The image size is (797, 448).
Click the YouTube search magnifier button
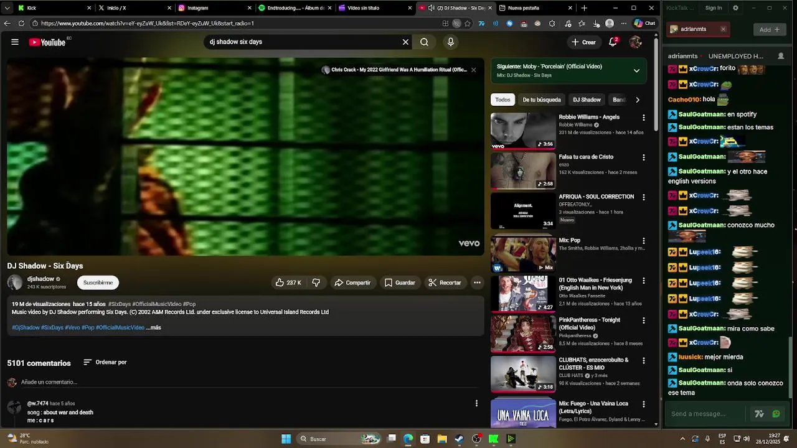point(424,42)
